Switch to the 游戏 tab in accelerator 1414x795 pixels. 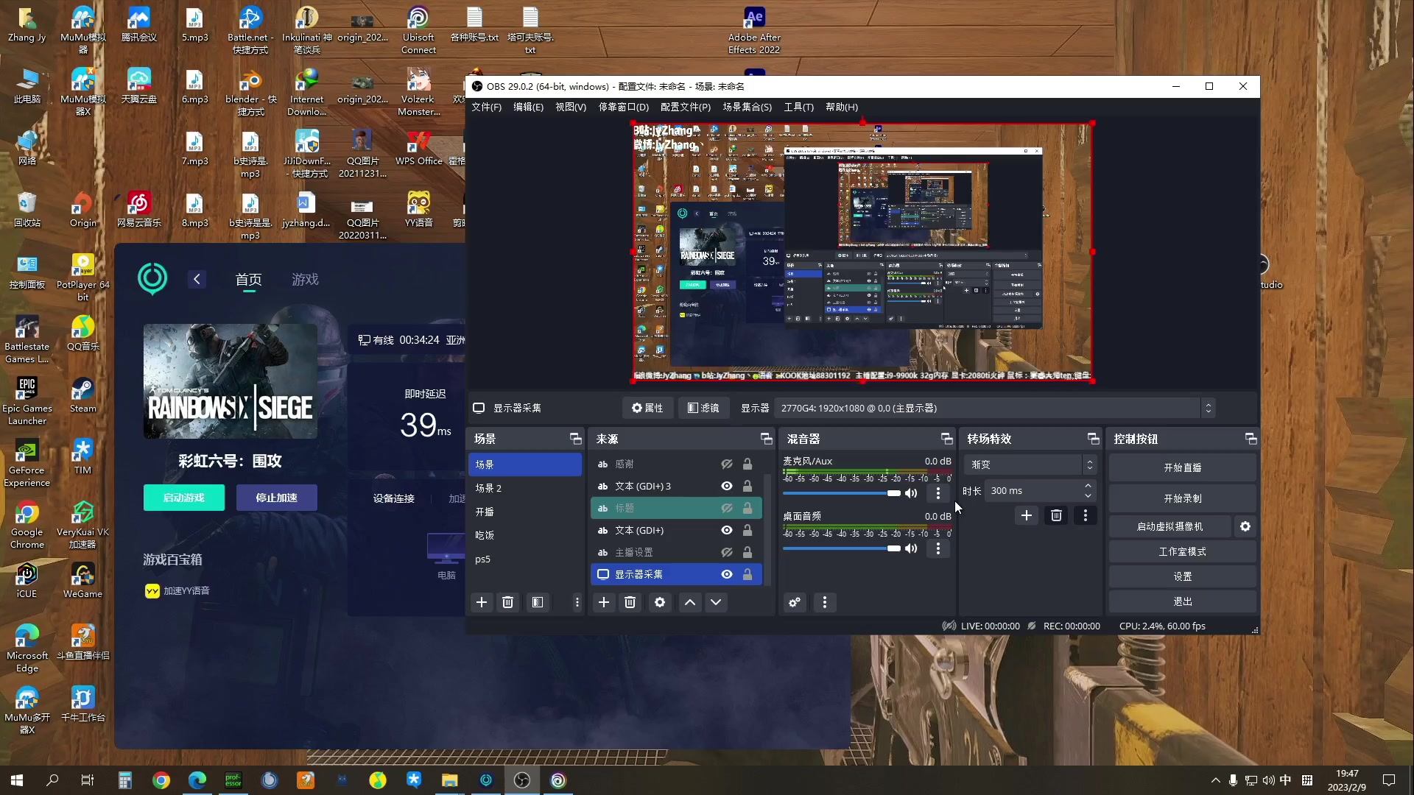305,279
